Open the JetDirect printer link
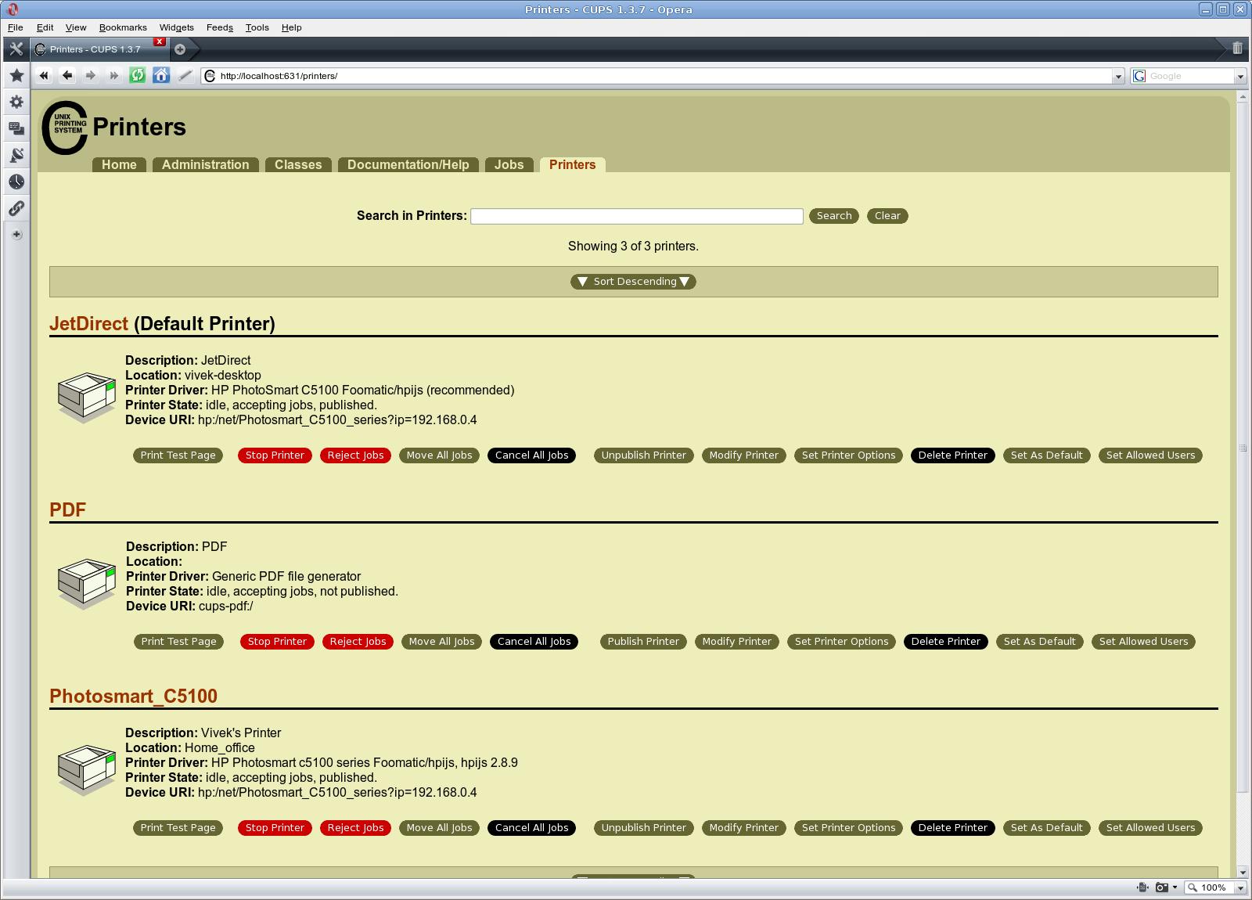The image size is (1252, 900). point(88,324)
